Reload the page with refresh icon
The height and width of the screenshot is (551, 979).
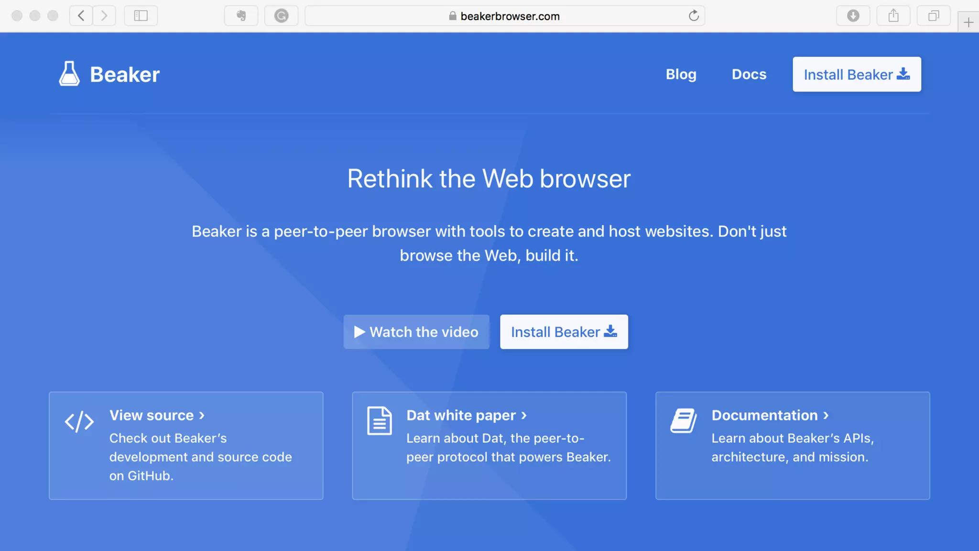694,16
